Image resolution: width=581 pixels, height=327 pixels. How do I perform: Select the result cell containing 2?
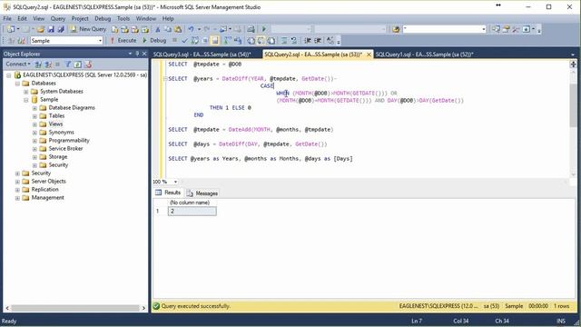192,212
